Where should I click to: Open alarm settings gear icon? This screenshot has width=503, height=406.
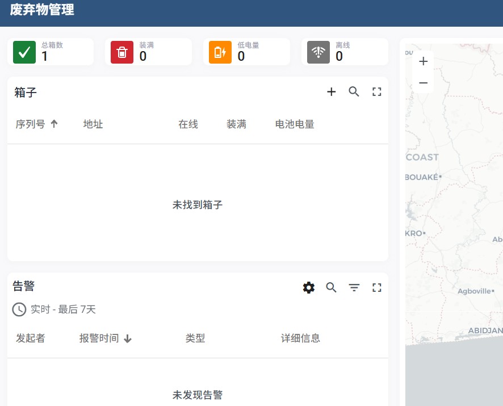[x=309, y=288]
